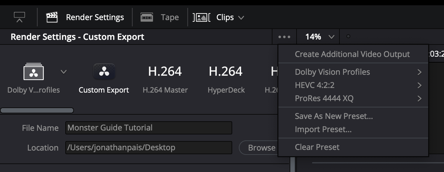Viewport: 444px width, 172px height.
Task: Select the Dolby Vision profiles preset icon
Action: click(x=34, y=72)
